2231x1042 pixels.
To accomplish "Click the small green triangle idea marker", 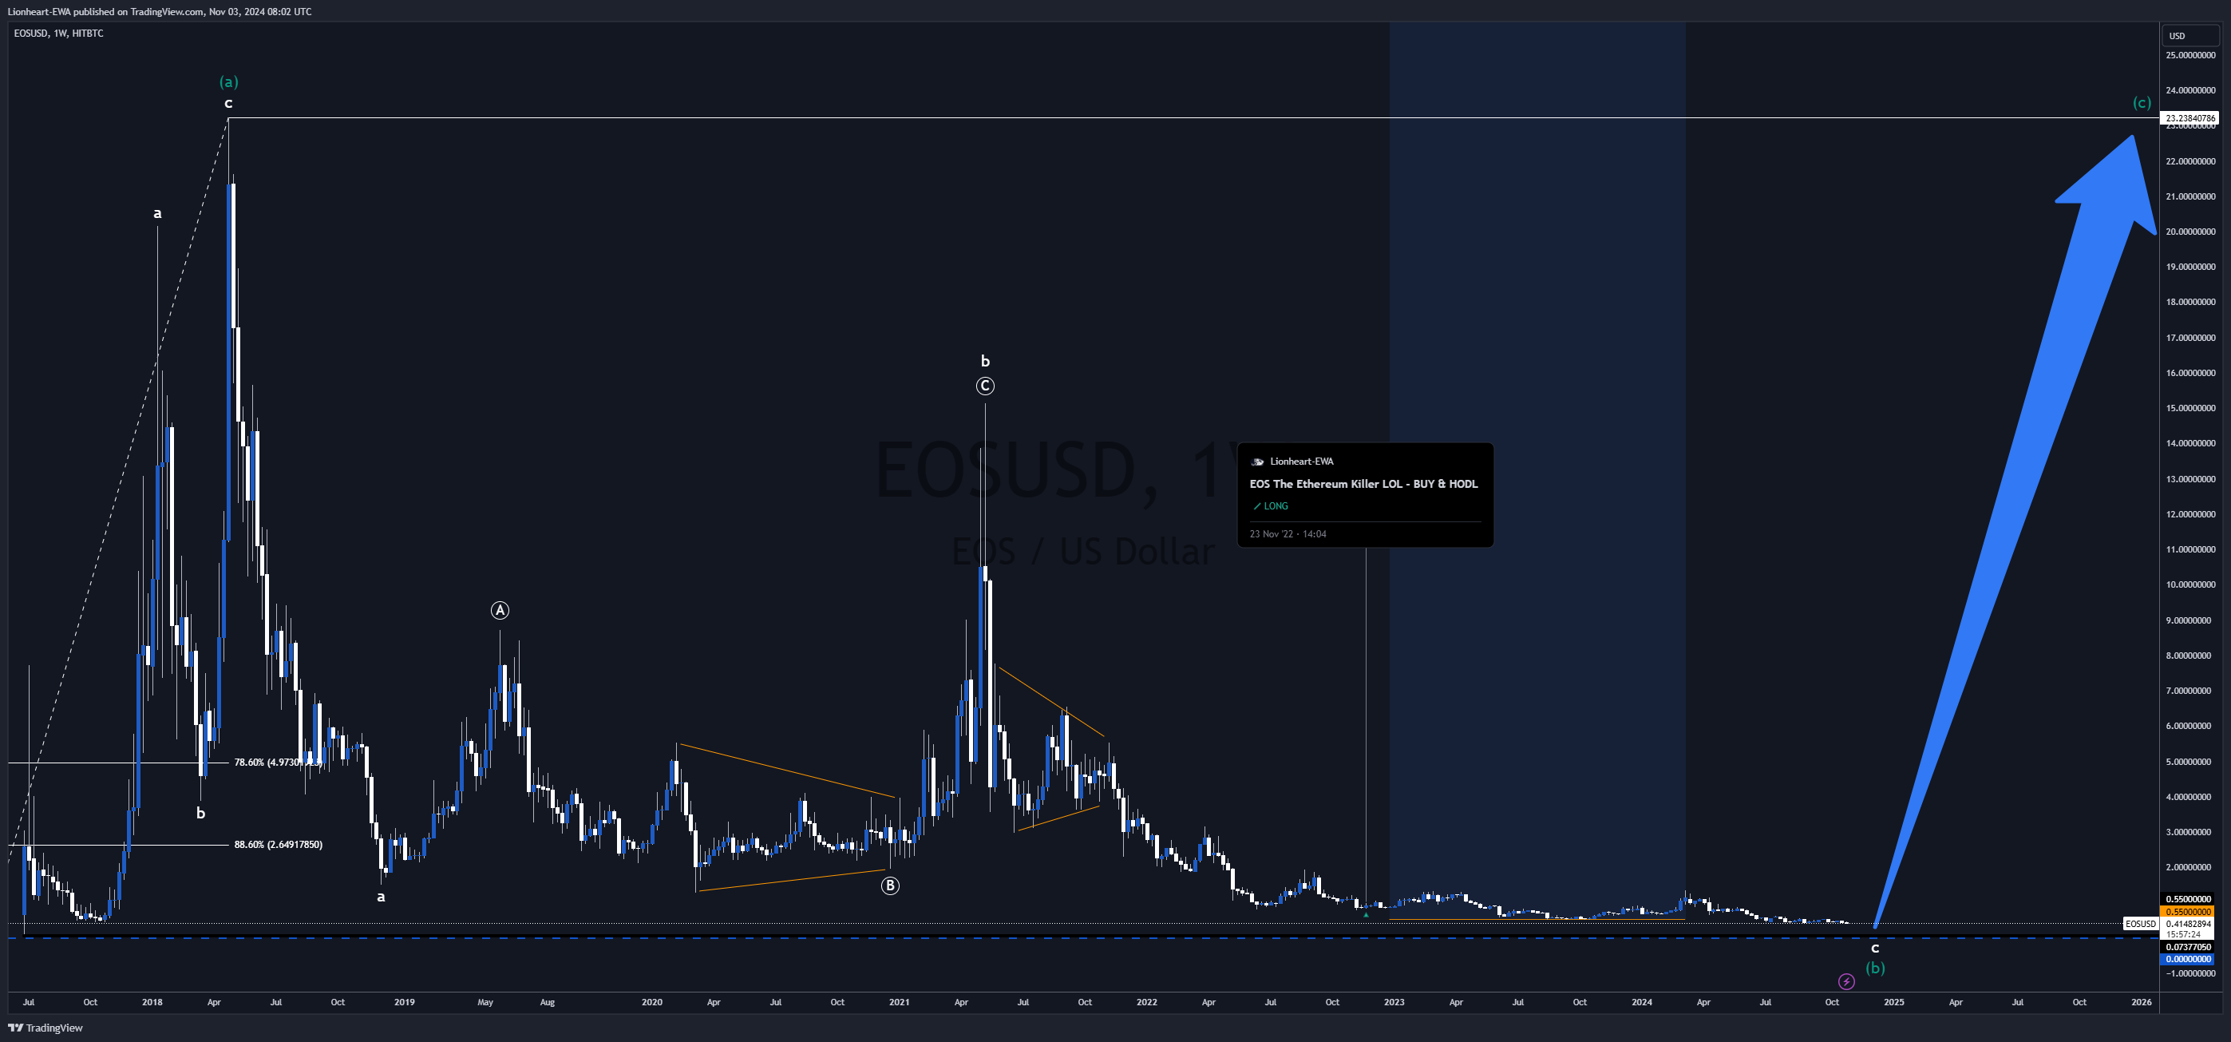I will pos(1366,915).
